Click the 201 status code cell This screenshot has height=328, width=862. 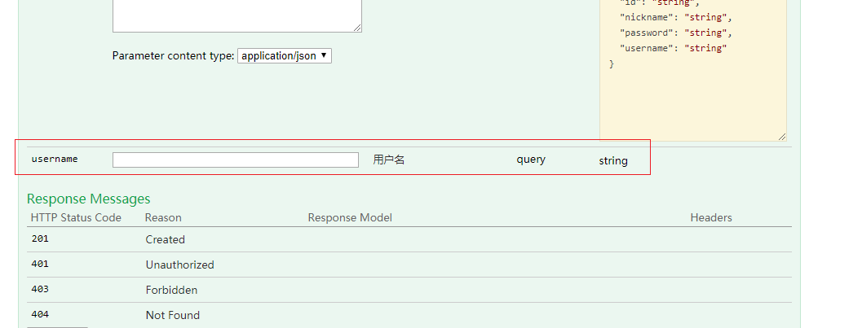(40, 238)
